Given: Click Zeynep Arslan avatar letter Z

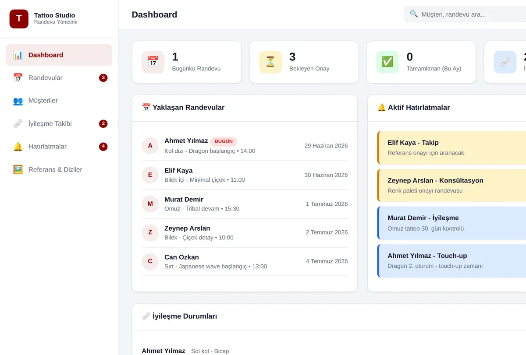Looking at the screenshot, I should click(150, 232).
